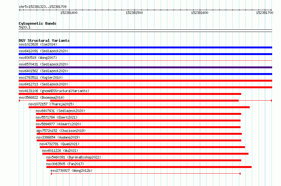281x186 pixels.
Task: Open variant nsv6401562 (Sedlazeck2020) label
Action: point(44,71)
